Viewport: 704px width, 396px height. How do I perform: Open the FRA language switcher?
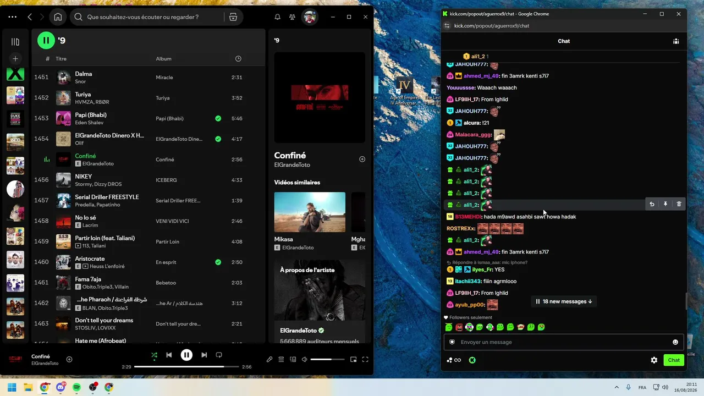click(642, 388)
